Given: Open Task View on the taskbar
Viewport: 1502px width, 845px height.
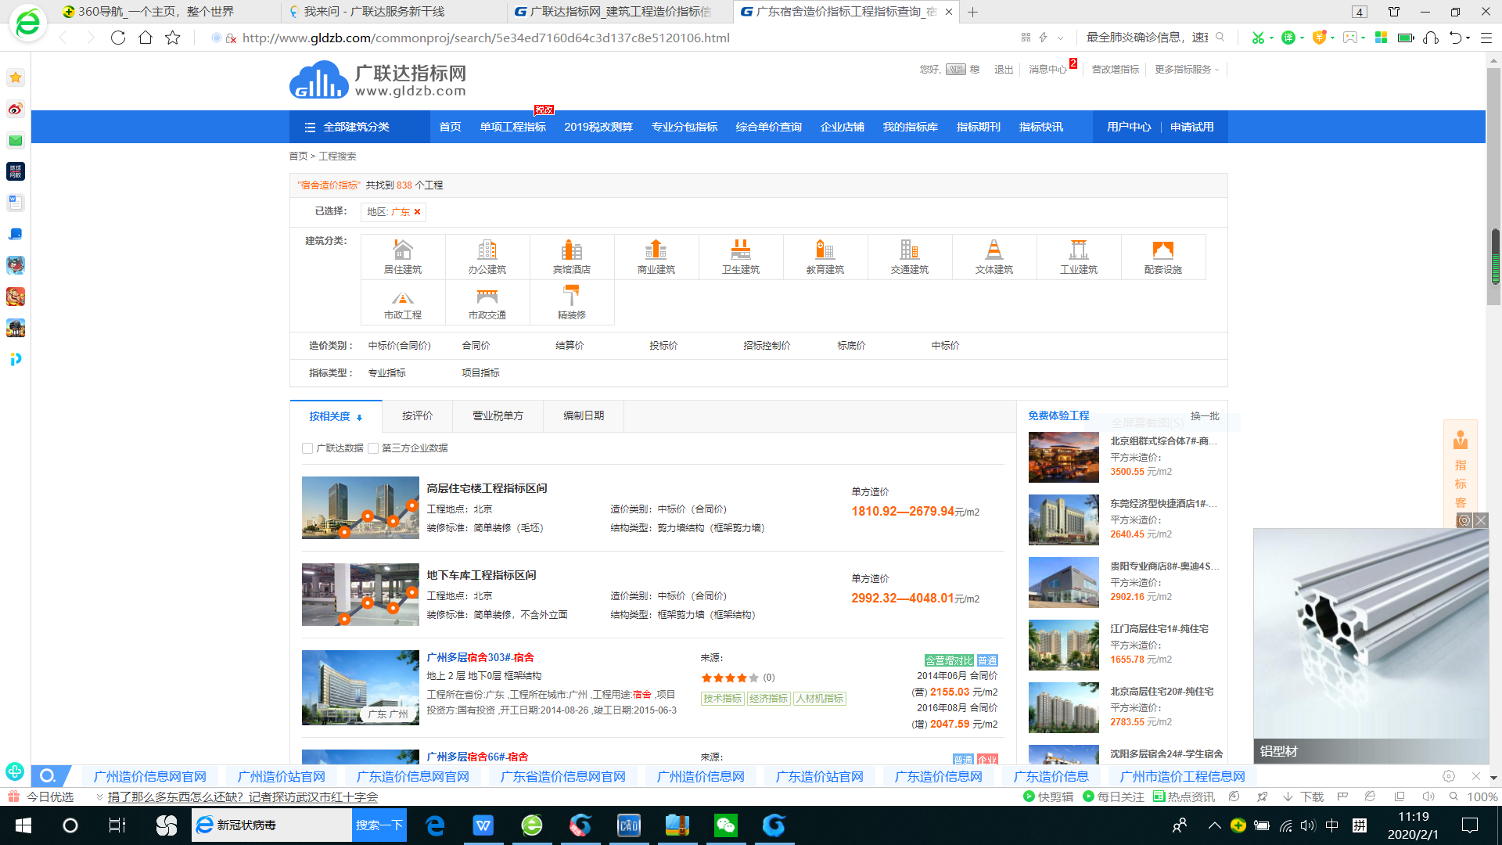Looking at the screenshot, I should coord(117,825).
